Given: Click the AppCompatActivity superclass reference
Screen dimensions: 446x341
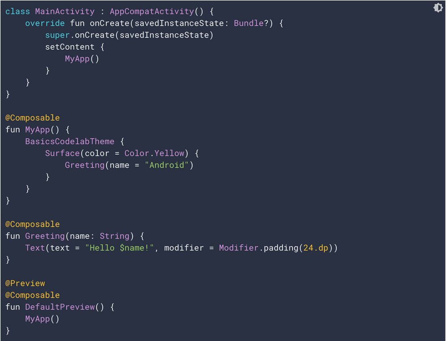Looking at the screenshot, I should [152, 12].
